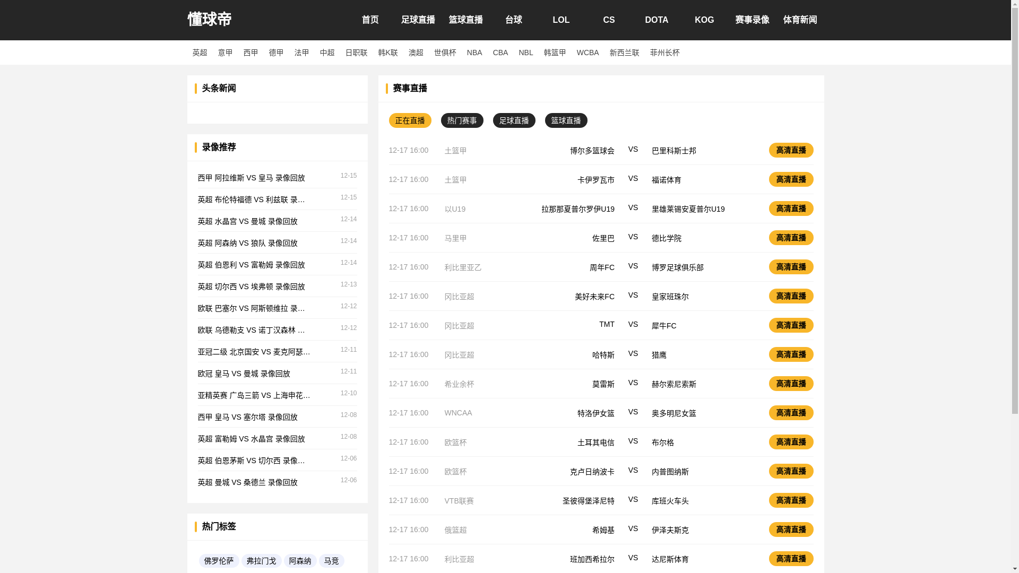Click the 懂球帝 site logo

tap(209, 20)
